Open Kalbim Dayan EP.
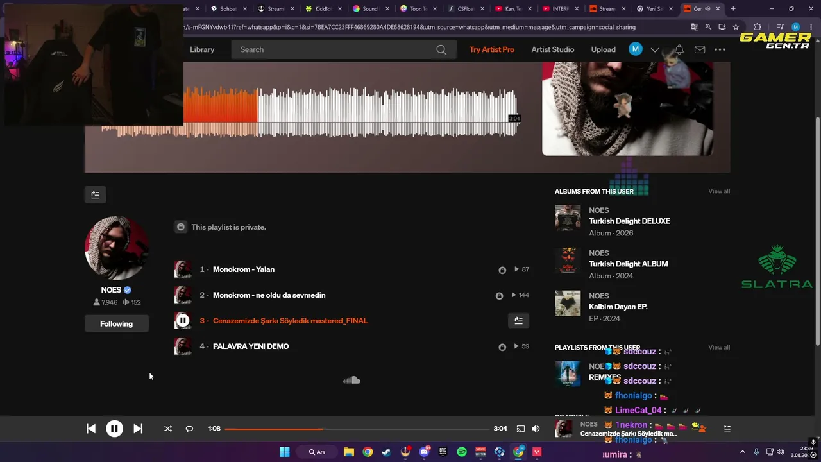 click(618, 307)
